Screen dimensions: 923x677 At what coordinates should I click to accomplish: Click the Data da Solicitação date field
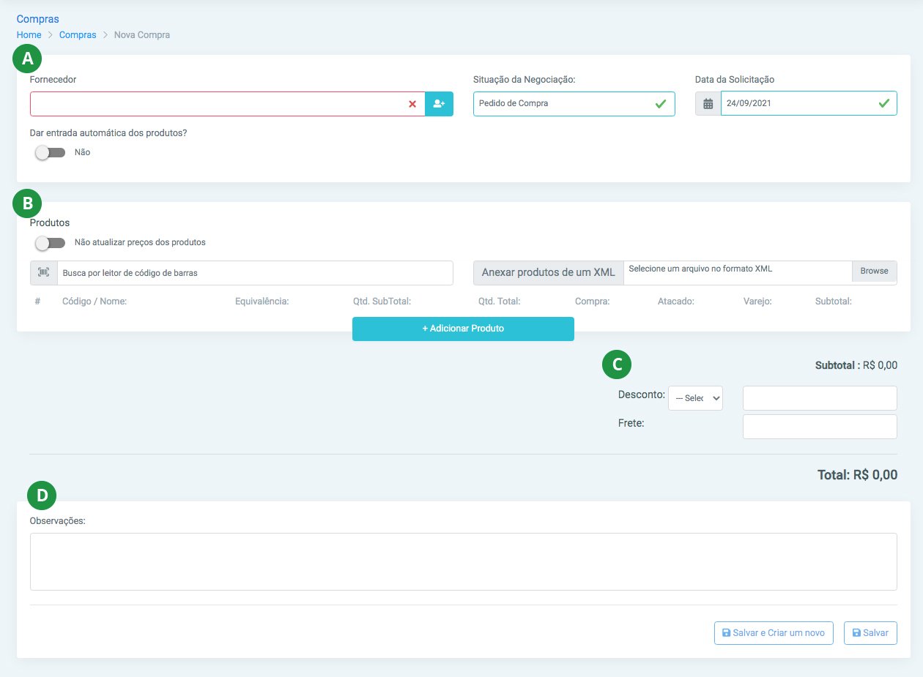tap(809, 104)
